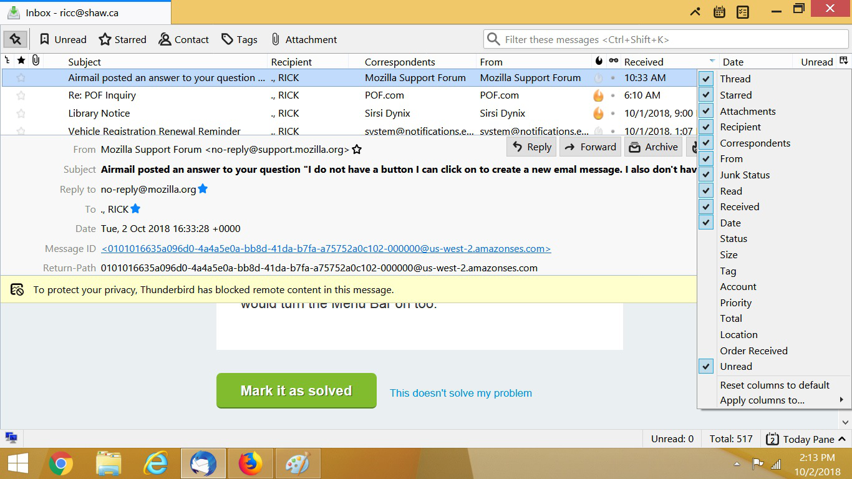Viewport: 852px width, 479px height.
Task: Choose Reset columns to default
Action: 774,385
